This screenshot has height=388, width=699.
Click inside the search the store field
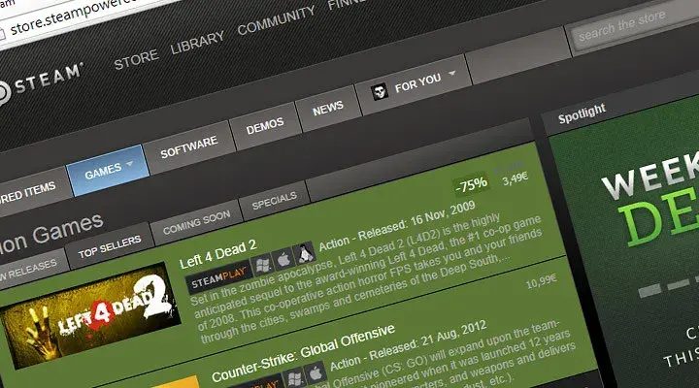633,24
